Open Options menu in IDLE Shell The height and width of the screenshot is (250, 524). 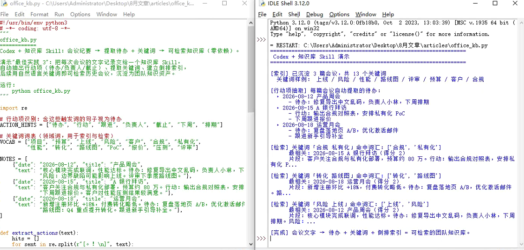339,15
